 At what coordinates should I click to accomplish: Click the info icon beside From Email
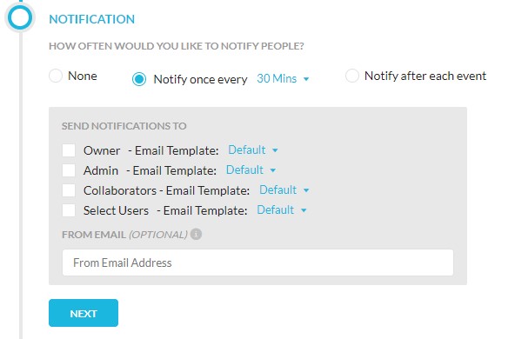pyautogui.click(x=196, y=235)
